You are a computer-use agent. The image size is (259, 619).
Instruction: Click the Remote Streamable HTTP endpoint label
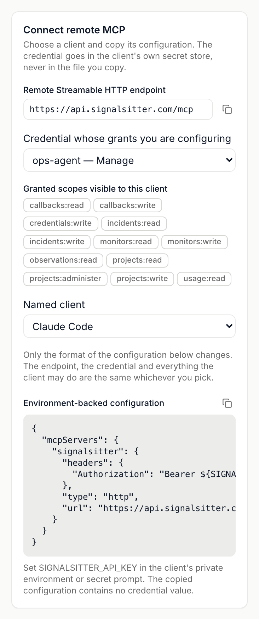point(94,90)
